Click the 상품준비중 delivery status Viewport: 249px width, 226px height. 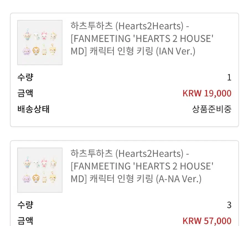tap(212, 109)
